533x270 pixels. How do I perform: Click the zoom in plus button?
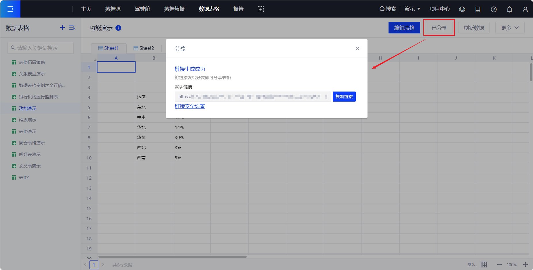coord(526,265)
